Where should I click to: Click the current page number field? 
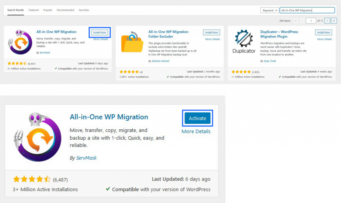coord(311,21)
